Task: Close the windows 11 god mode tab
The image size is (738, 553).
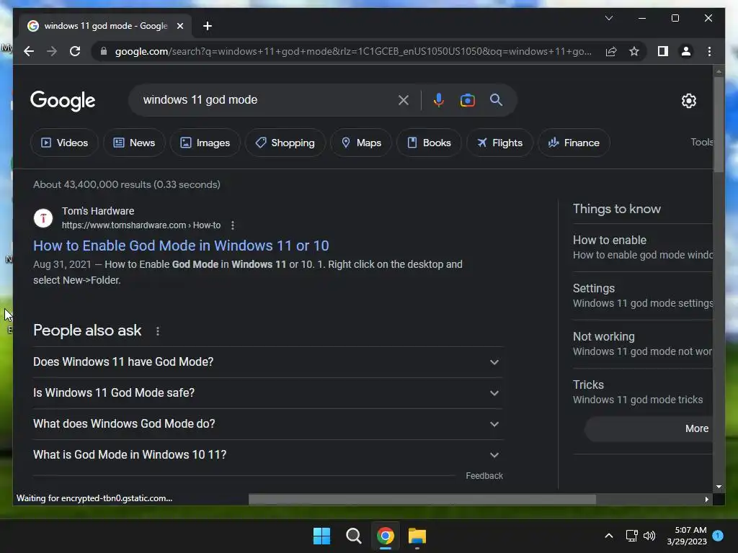Action: 179,26
